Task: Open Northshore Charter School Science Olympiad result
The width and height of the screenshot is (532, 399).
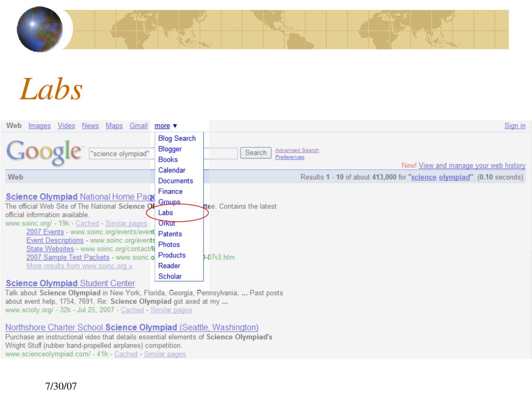Action: [x=132, y=327]
